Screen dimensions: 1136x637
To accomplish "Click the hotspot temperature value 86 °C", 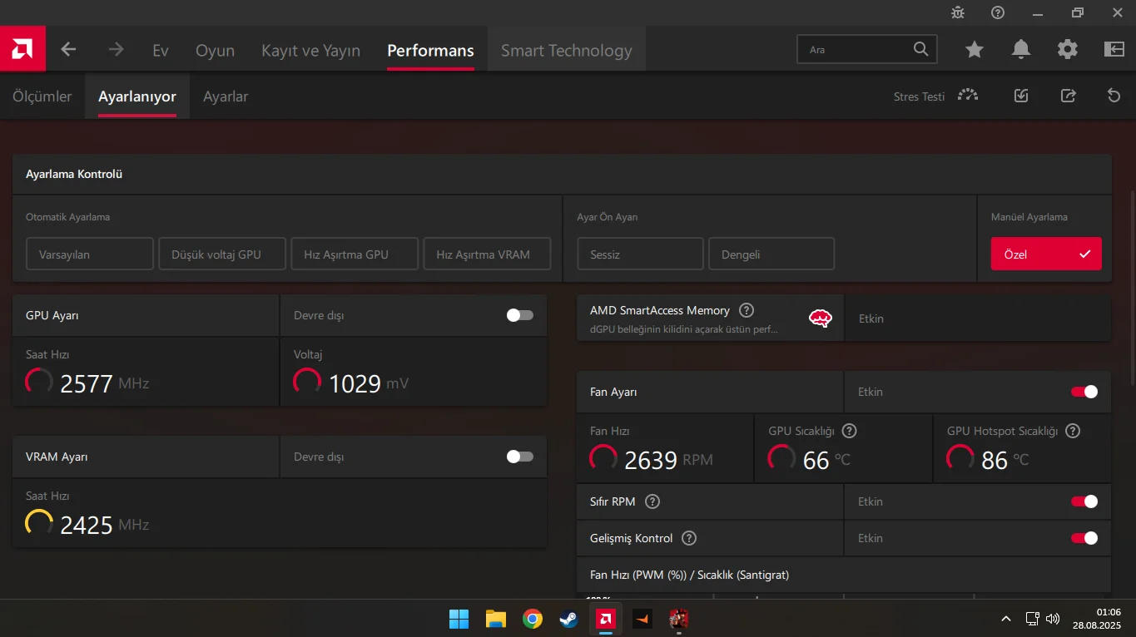I will pyautogui.click(x=1005, y=460).
